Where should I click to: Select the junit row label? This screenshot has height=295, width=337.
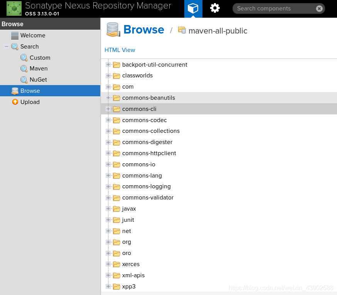click(x=128, y=220)
